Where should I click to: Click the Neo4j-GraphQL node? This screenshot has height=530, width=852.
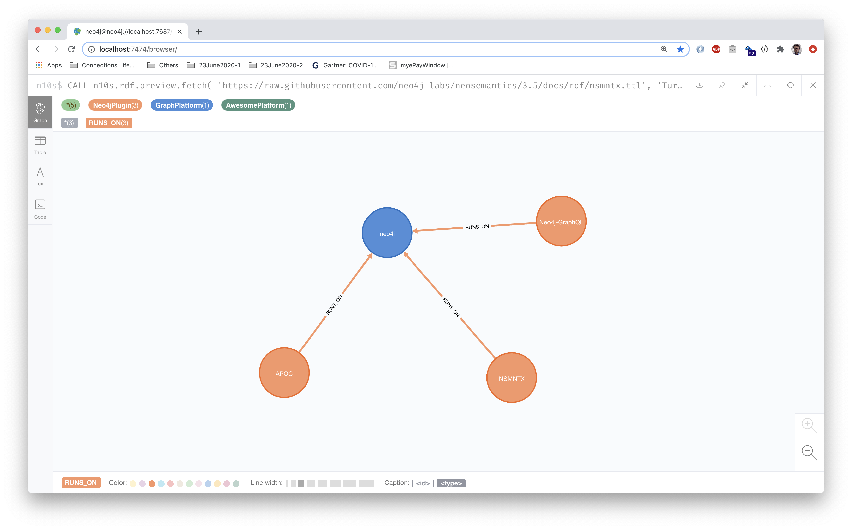[561, 222]
